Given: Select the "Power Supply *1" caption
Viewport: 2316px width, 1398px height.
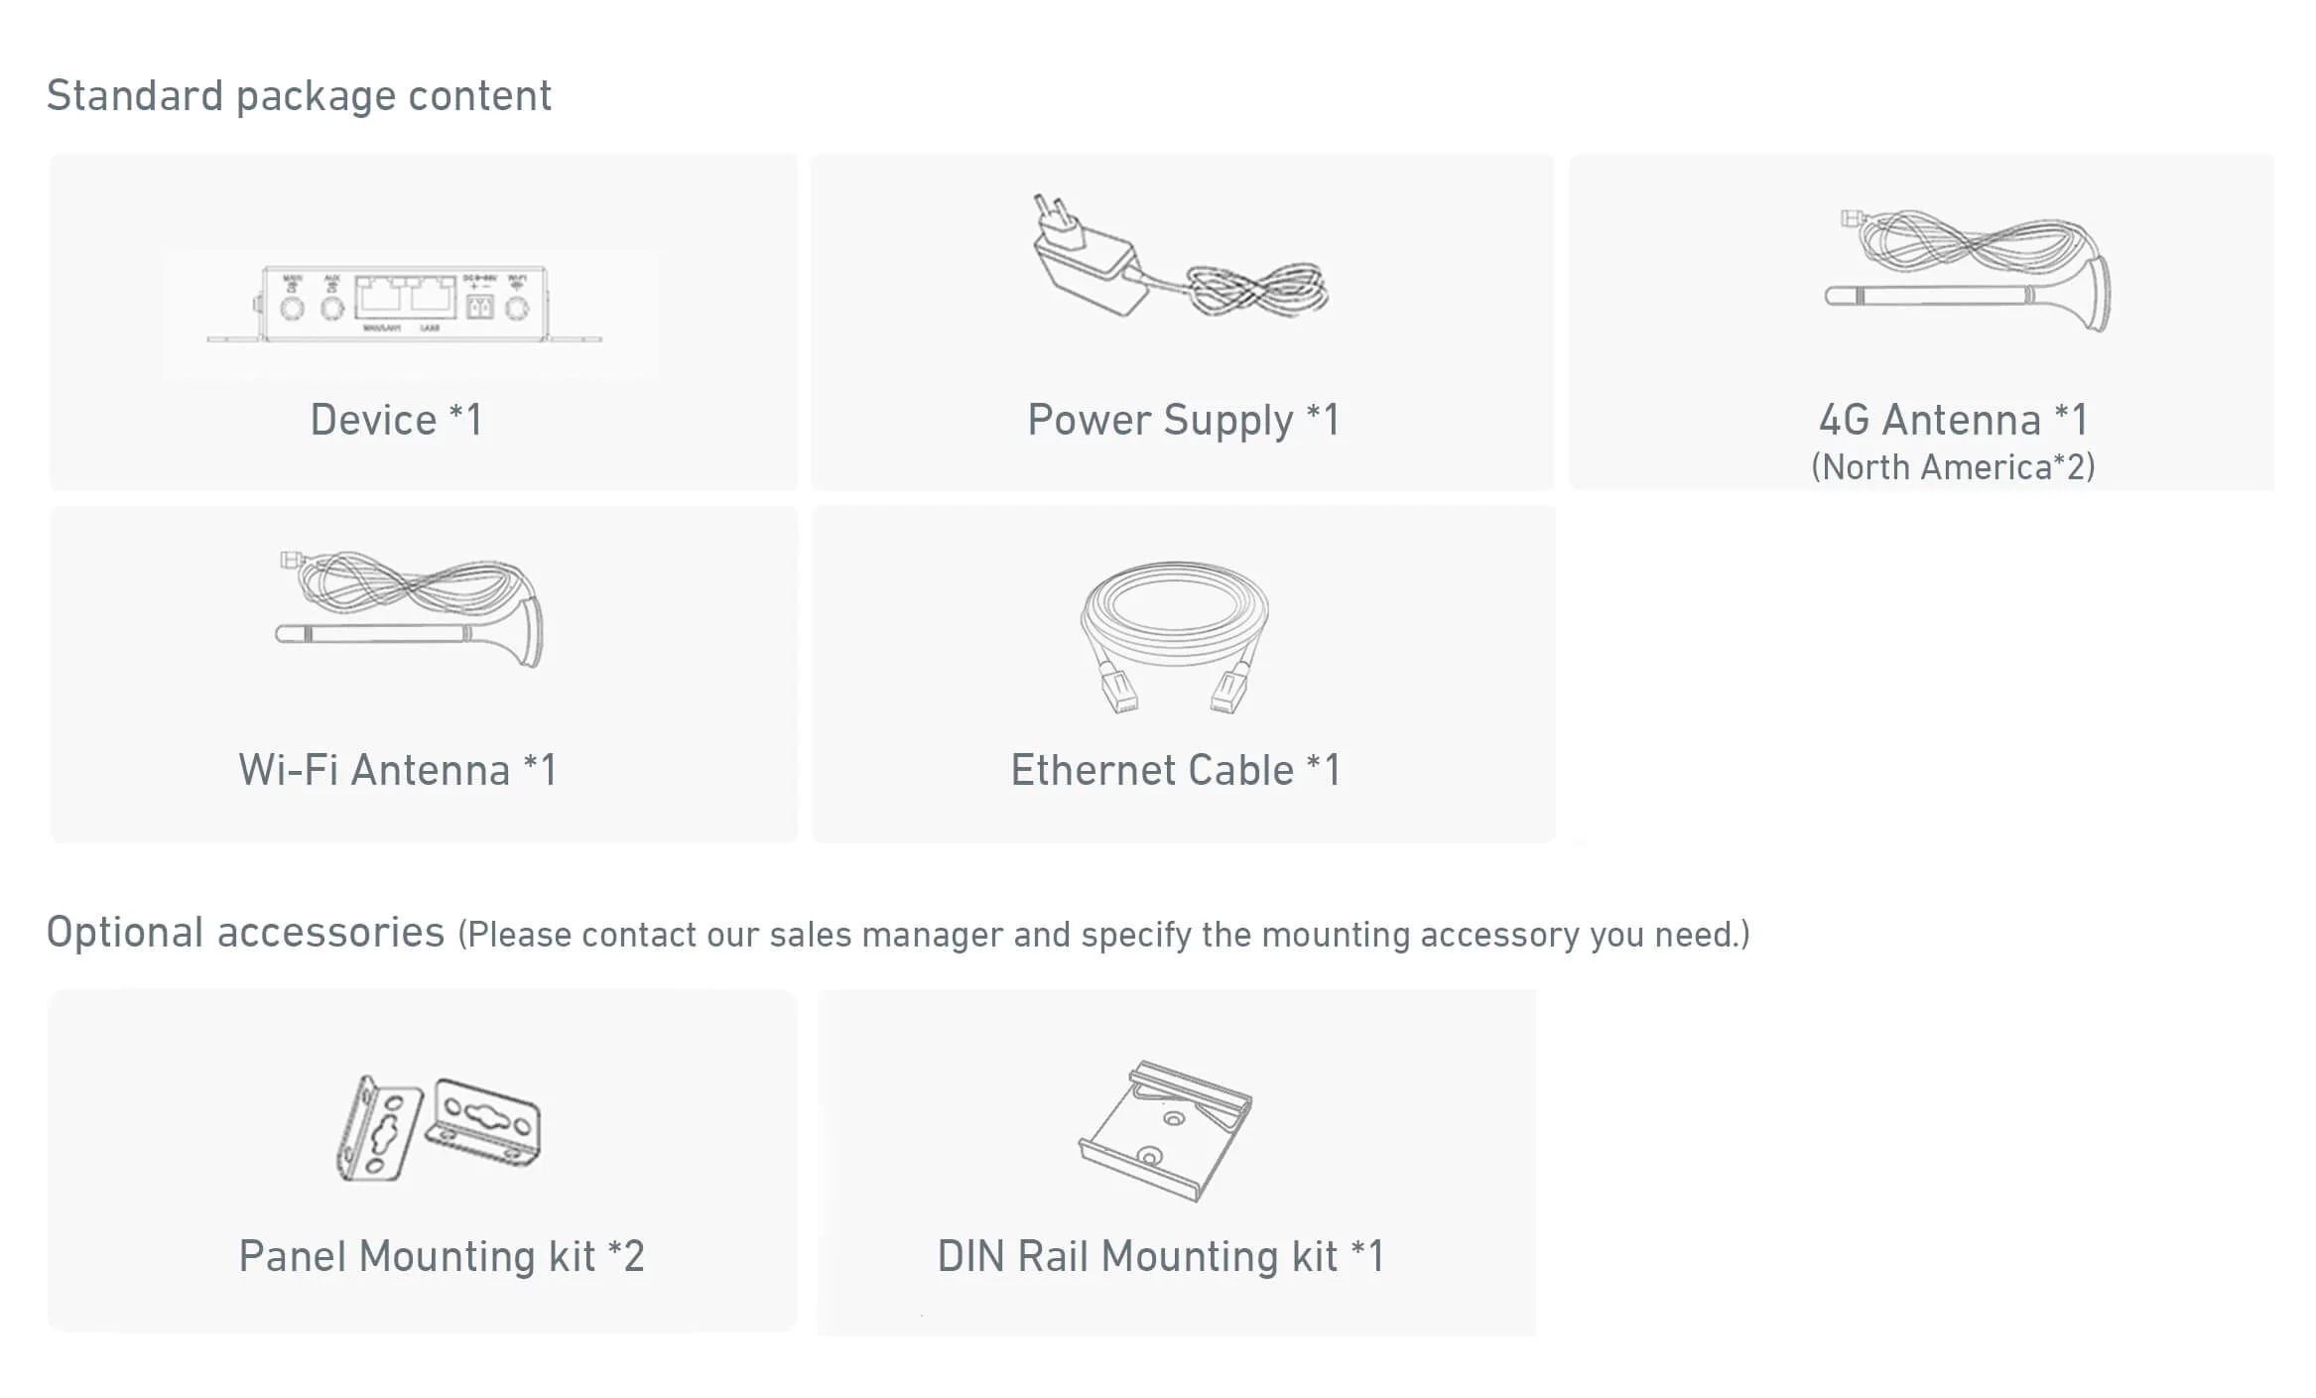Looking at the screenshot, I should coord(1184,421).
